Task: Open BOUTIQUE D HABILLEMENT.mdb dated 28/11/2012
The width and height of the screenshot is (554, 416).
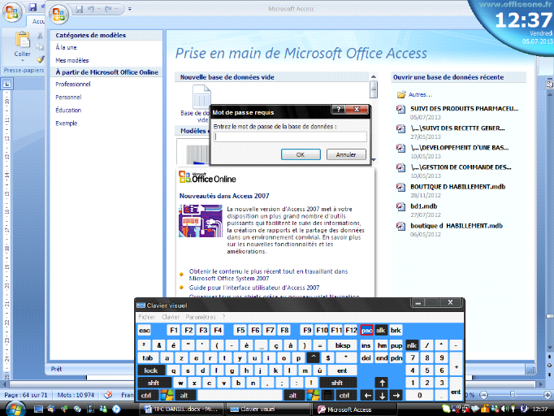Action: point(457,187)
